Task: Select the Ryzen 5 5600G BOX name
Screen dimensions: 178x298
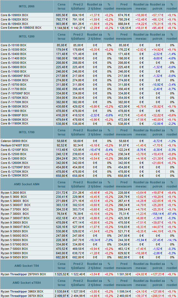Action: pyautogui.click(x=14, y=236)
